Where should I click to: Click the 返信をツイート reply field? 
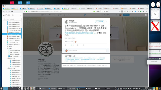88,50
